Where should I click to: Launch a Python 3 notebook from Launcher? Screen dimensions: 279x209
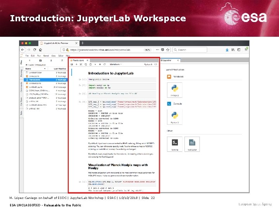pyautogui.click(x=175, y=90)
